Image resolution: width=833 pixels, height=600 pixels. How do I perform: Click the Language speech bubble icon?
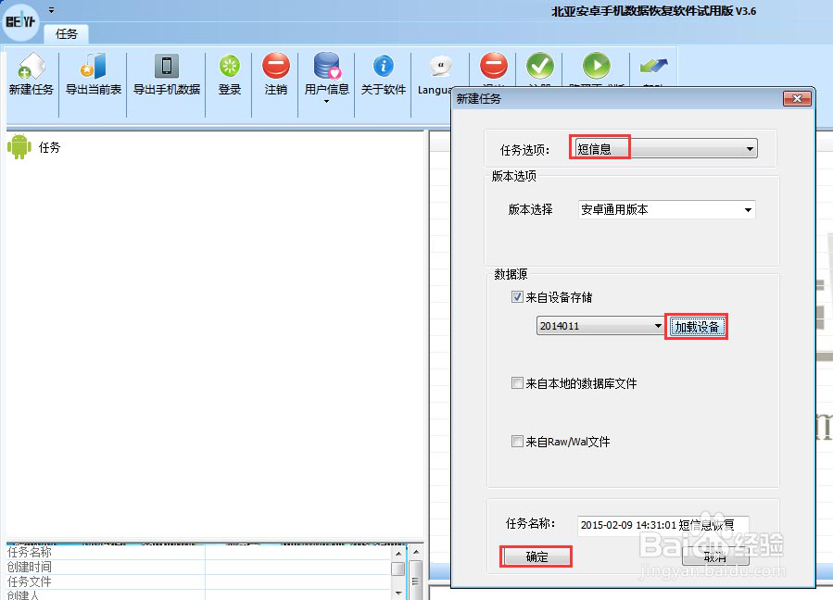(440, 67)
